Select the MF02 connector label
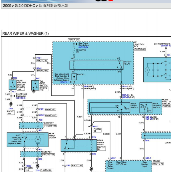Image resolution: width=171 pixels, height=172 pixels. click(x=96, y=126)
